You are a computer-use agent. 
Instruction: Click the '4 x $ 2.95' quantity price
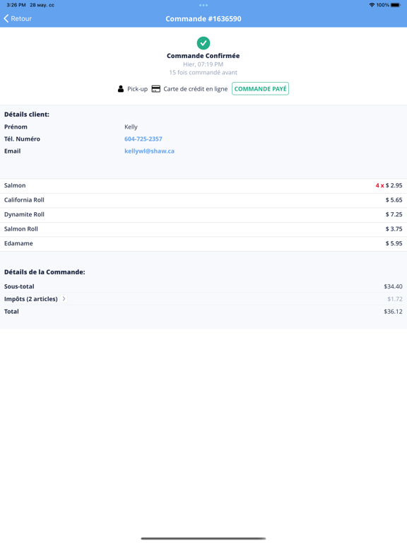tap(389, 186)
